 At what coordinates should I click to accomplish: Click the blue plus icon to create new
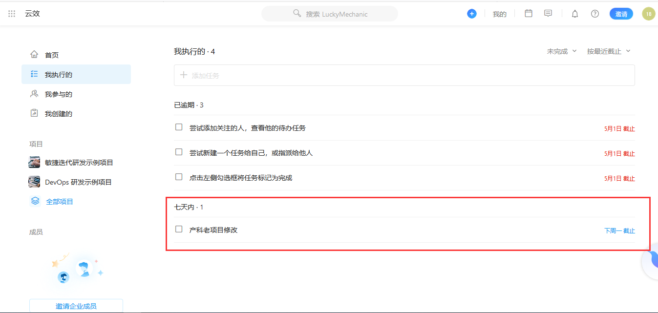point(471,14)
